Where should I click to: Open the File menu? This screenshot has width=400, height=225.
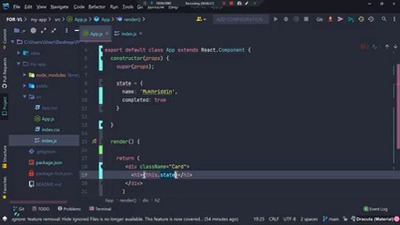coord(17,7)
